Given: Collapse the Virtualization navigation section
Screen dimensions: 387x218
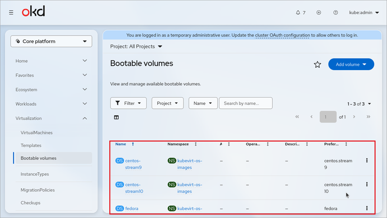Looking at the screenshot, I should tap(51, 118).
